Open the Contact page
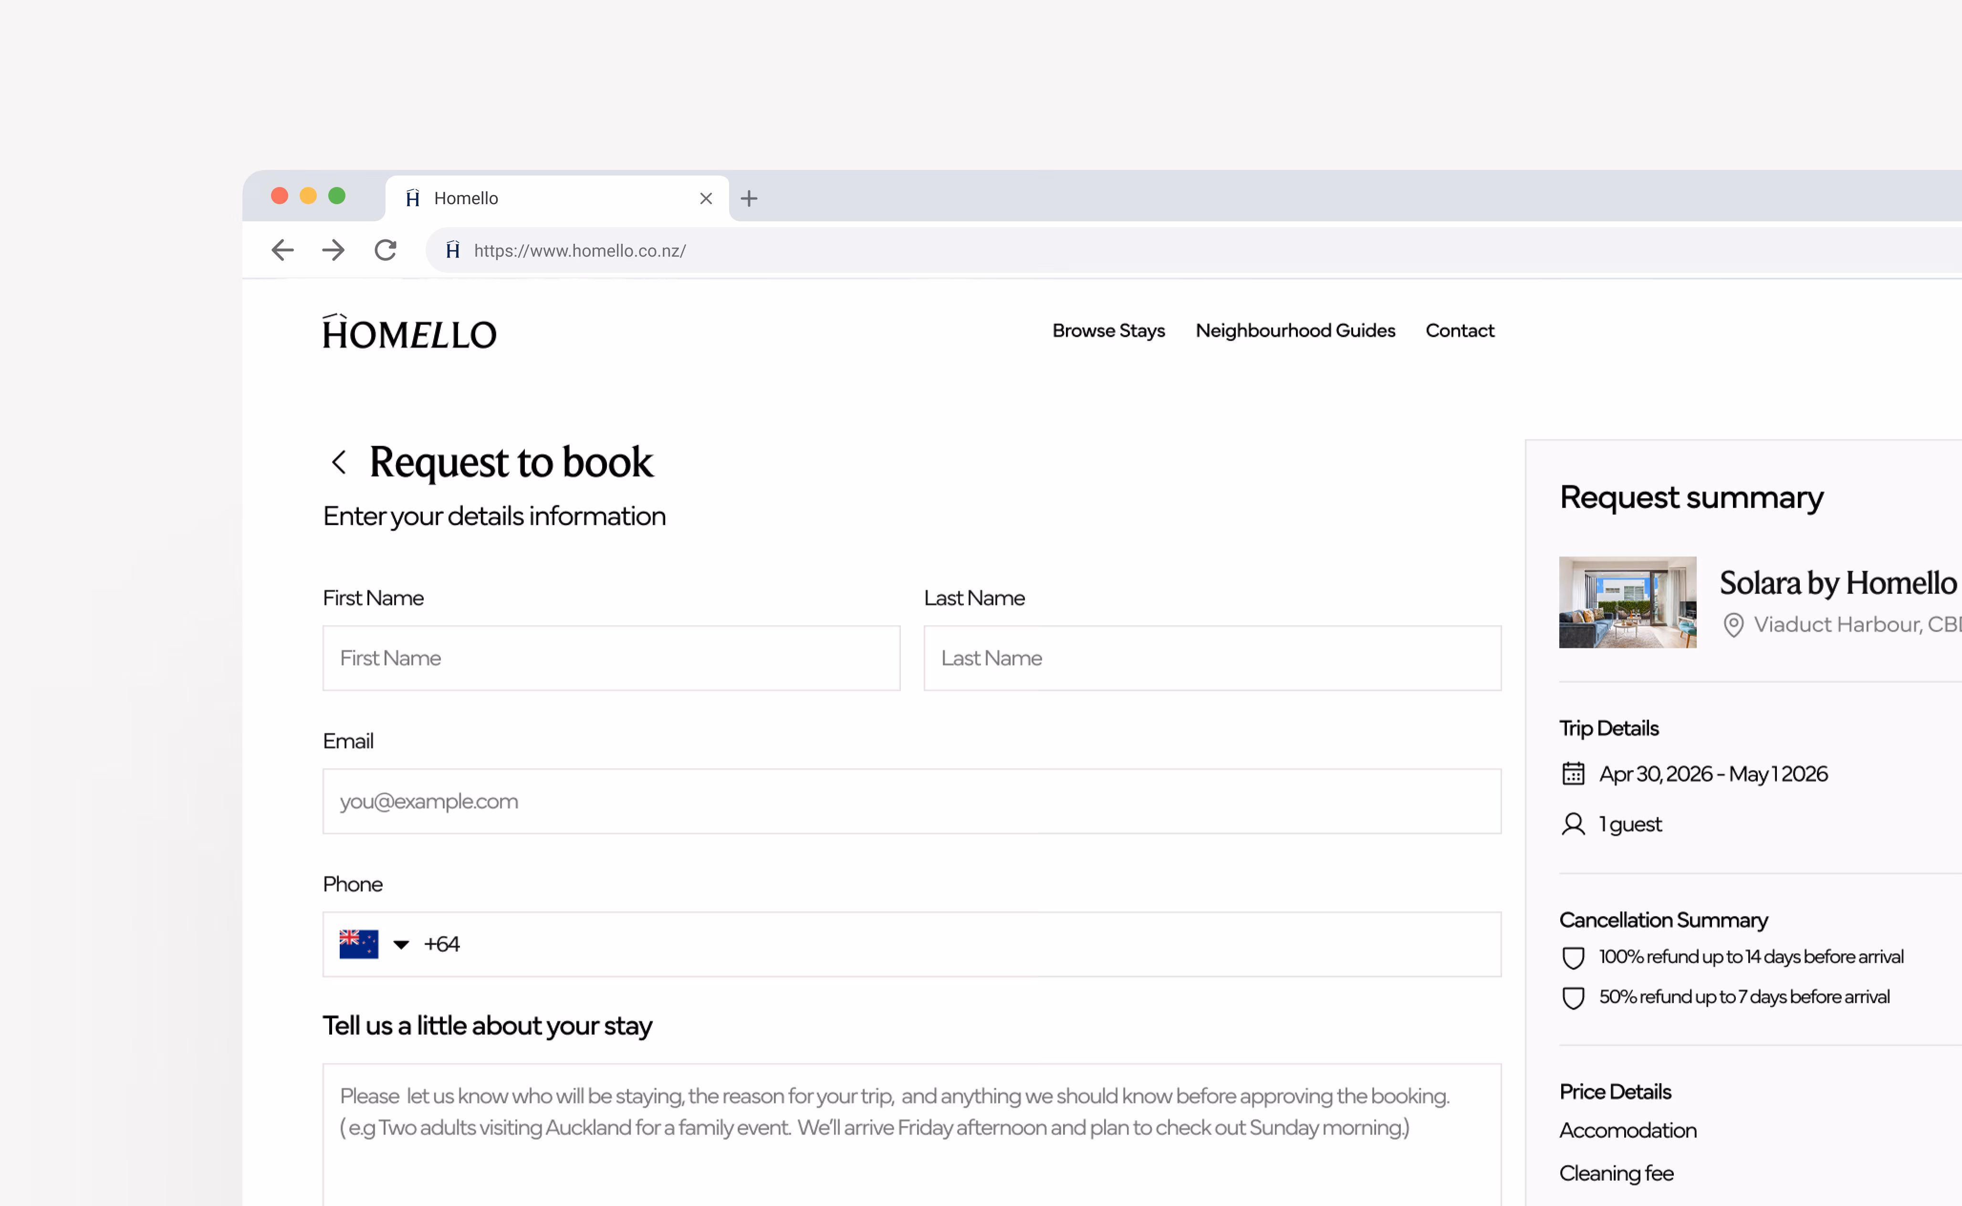Image resolution: width=1962 pixels, height=1206 pixels. pyautogui.click(x=1460, y=331)
